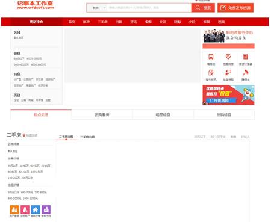Switch to the 焦点关注 tab
The width and height of the screenshot is (271, 222).
pos(41,114)
